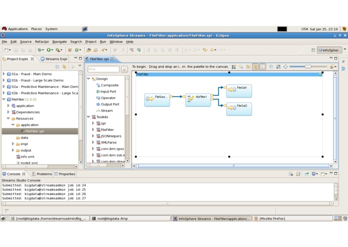Collapse the FileFilter project node
Screen dimensions: 348x247
click(x=4, y=99)
